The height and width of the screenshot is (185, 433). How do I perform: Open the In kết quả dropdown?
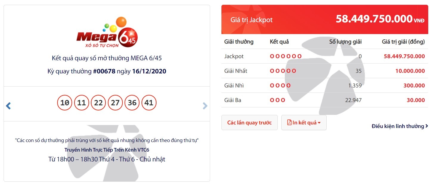[x=304, y=122]
